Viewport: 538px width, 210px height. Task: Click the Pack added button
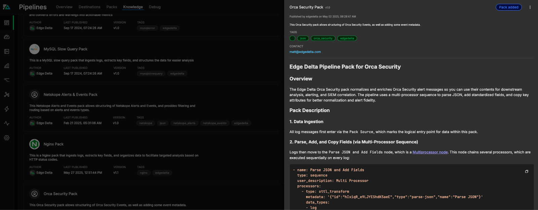(508, 7)
